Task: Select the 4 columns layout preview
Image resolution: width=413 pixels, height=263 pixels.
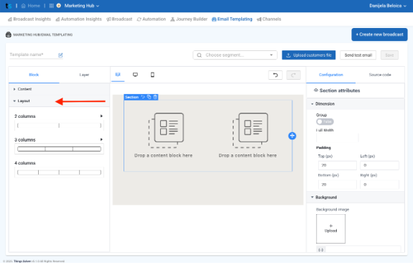Action: (60, 172)
